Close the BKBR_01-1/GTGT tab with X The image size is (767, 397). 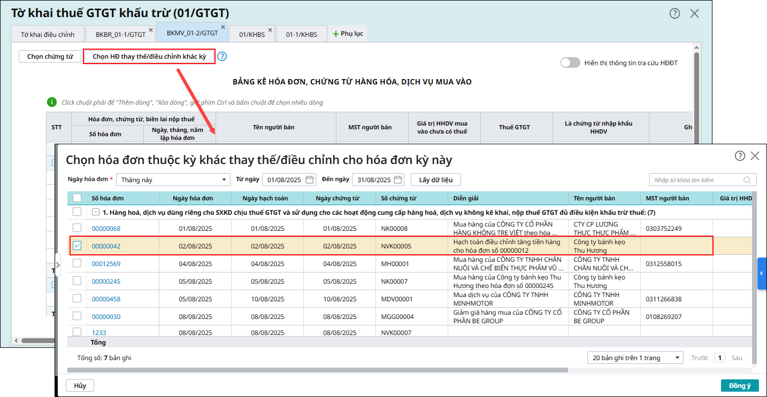coord(150,30)
